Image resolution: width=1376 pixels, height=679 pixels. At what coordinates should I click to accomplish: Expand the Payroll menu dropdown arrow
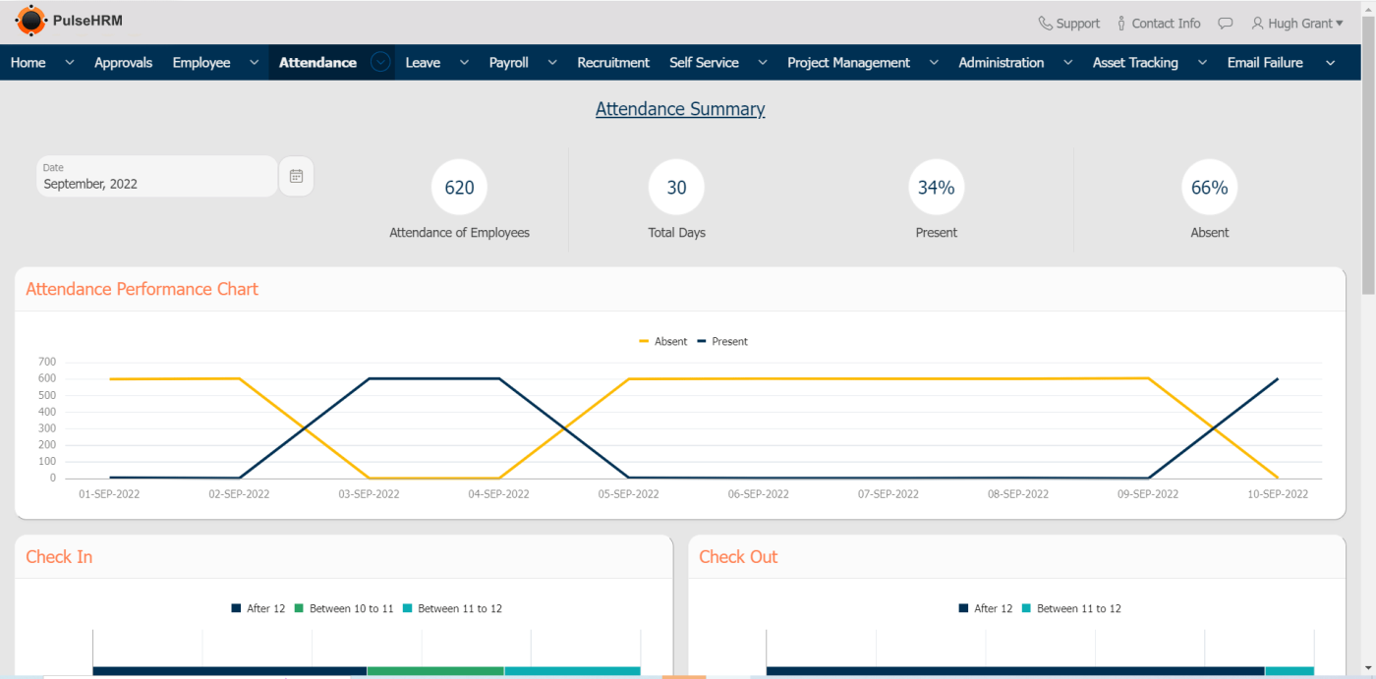(552, 63)
